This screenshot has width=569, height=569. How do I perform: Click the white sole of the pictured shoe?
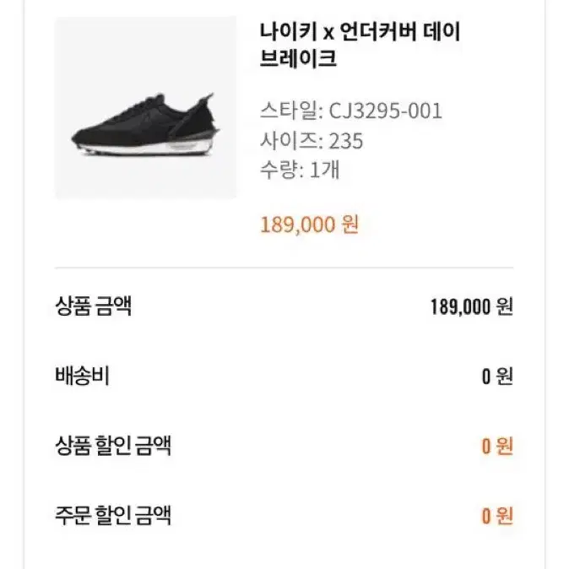(x=145, y=148)
